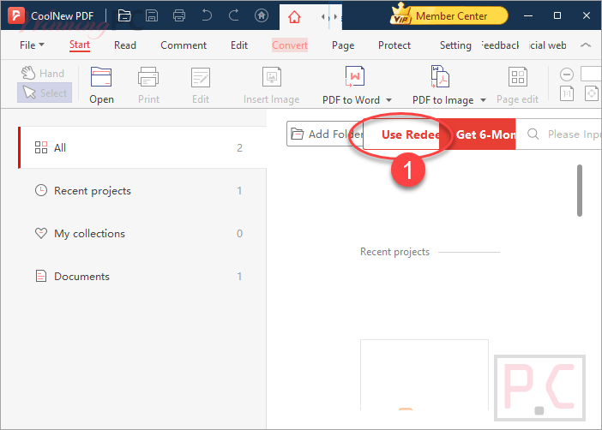602x430 pixels.
Task: Open the Protect tab
Action: [394, 45]
